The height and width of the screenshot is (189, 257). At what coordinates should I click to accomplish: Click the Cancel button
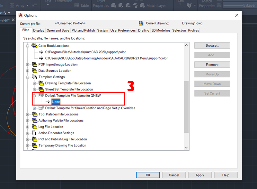(174, 175)
